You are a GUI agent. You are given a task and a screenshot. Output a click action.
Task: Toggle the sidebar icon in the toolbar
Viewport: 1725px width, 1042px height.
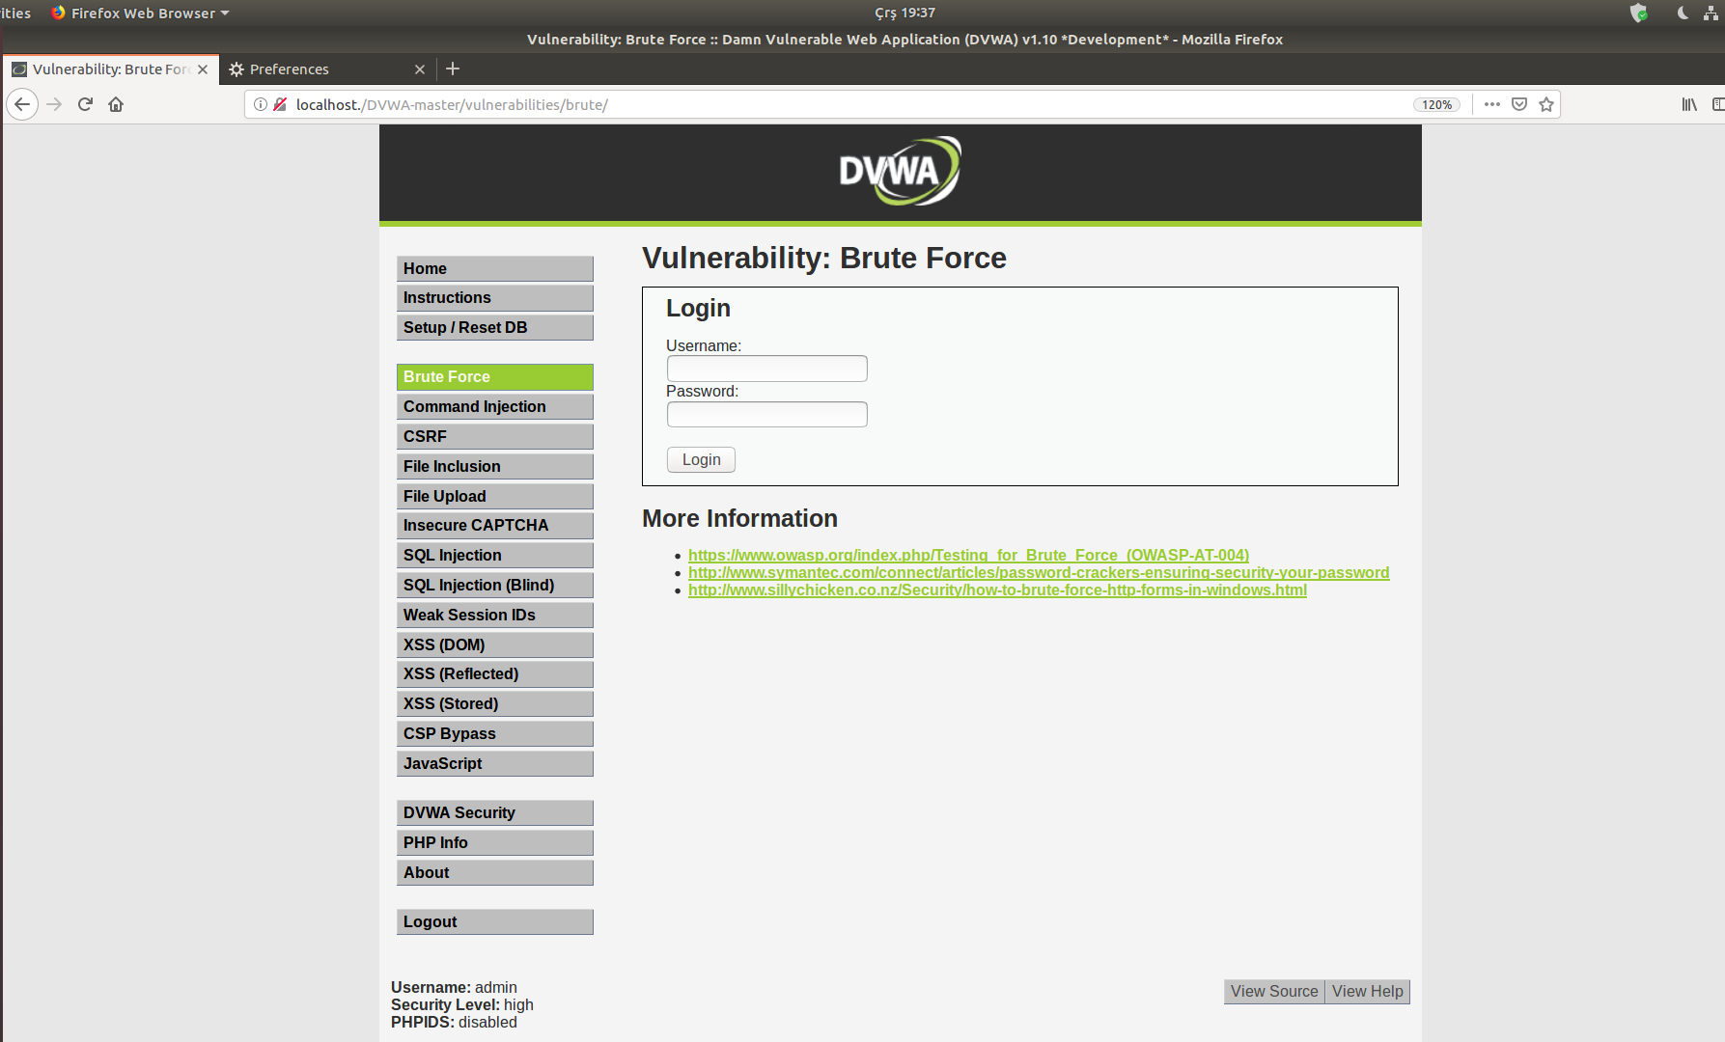click(x=1718, y=104)
